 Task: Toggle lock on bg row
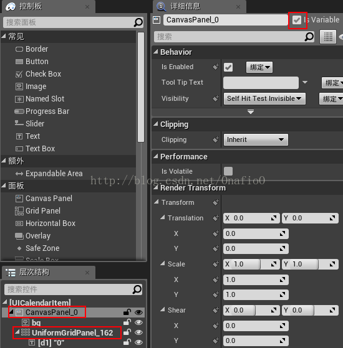click(x=127, y=322)
